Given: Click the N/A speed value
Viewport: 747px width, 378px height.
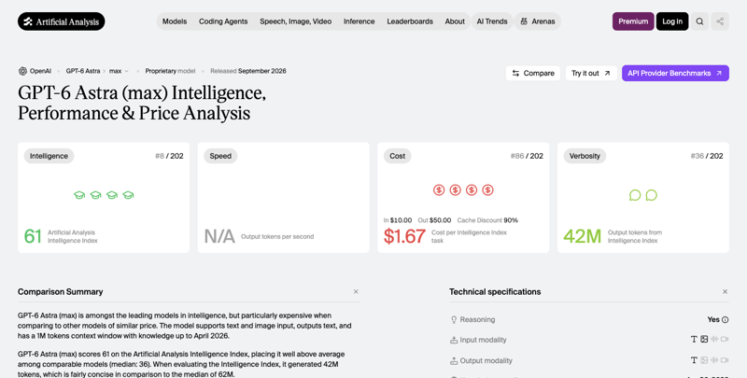Looking at the screenshot, I should pos(219,236).
